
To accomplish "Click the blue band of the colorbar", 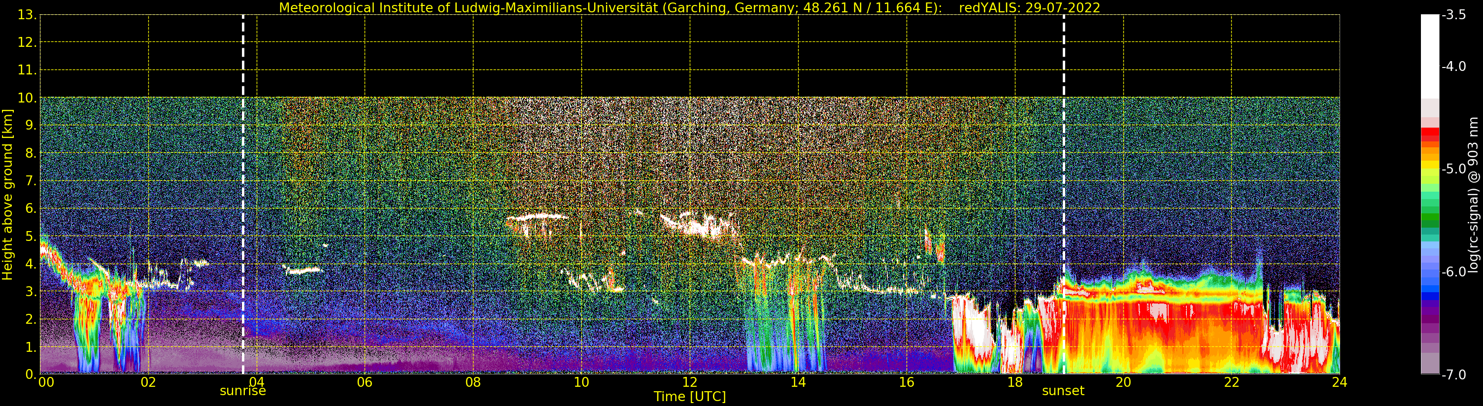I will (x=1430, y=282).
